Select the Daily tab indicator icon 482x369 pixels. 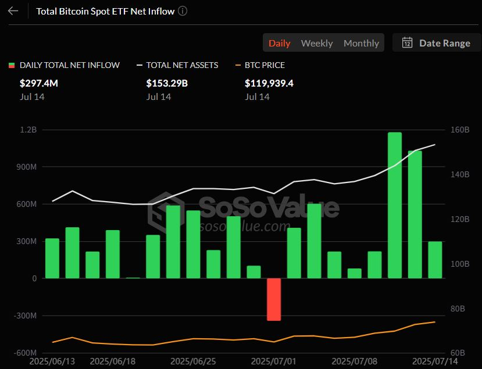point(279,42)
